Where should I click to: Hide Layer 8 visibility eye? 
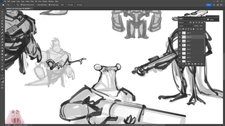(x=180, y=49)
